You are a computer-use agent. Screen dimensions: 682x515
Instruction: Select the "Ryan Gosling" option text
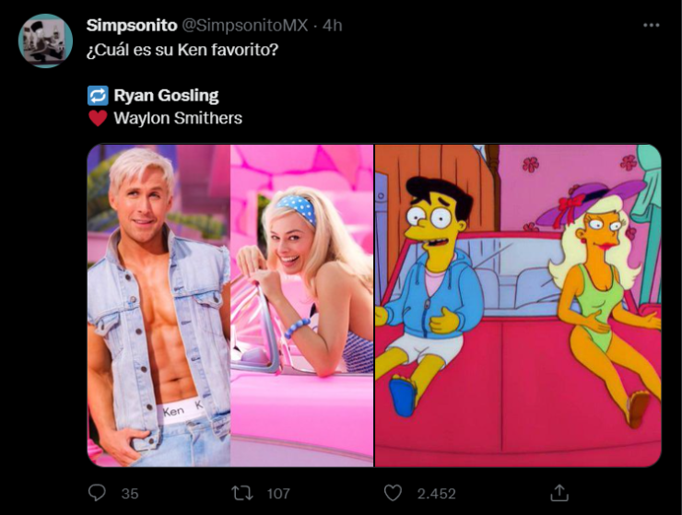coord(166,95)
